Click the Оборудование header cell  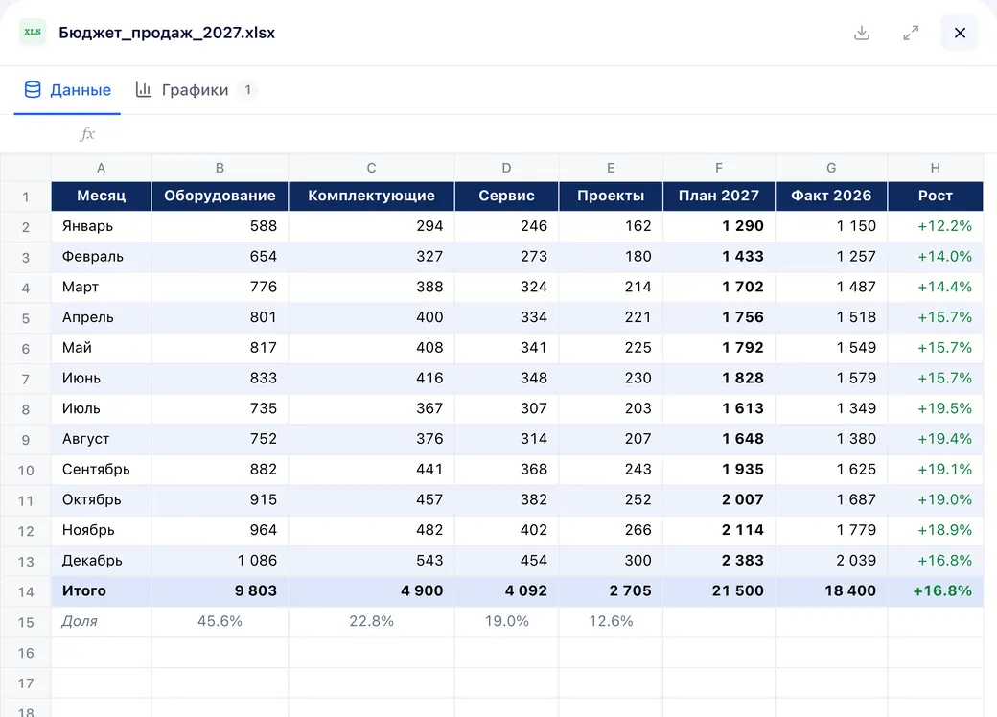[x=220, y=196]
